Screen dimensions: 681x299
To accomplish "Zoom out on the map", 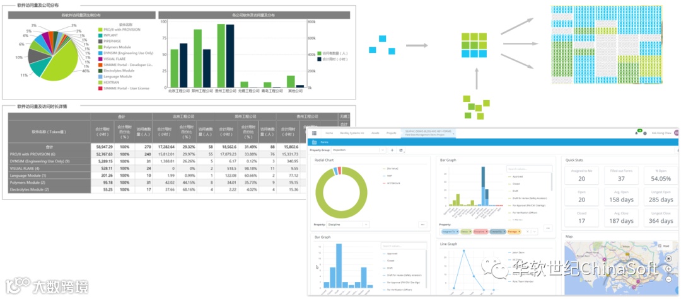I will pos(668,279).
